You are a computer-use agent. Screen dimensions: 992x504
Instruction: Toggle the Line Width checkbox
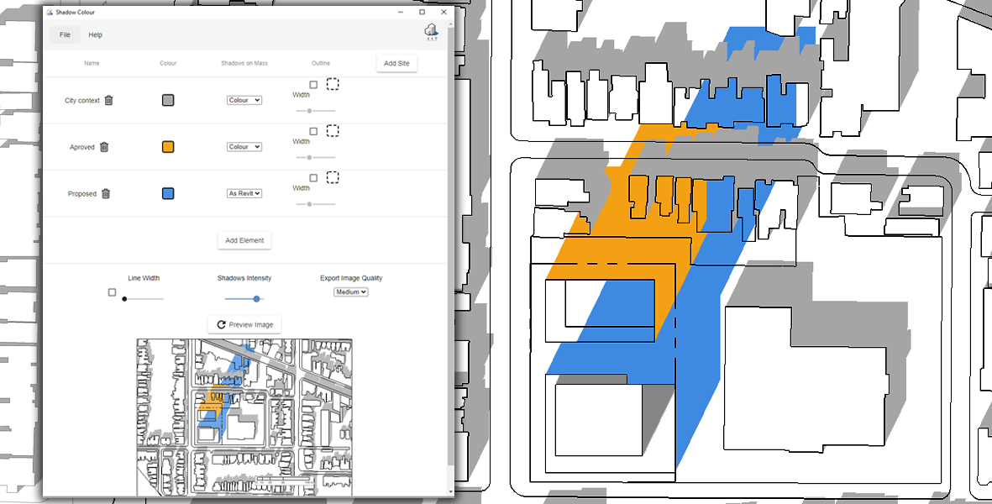[113, 292]
